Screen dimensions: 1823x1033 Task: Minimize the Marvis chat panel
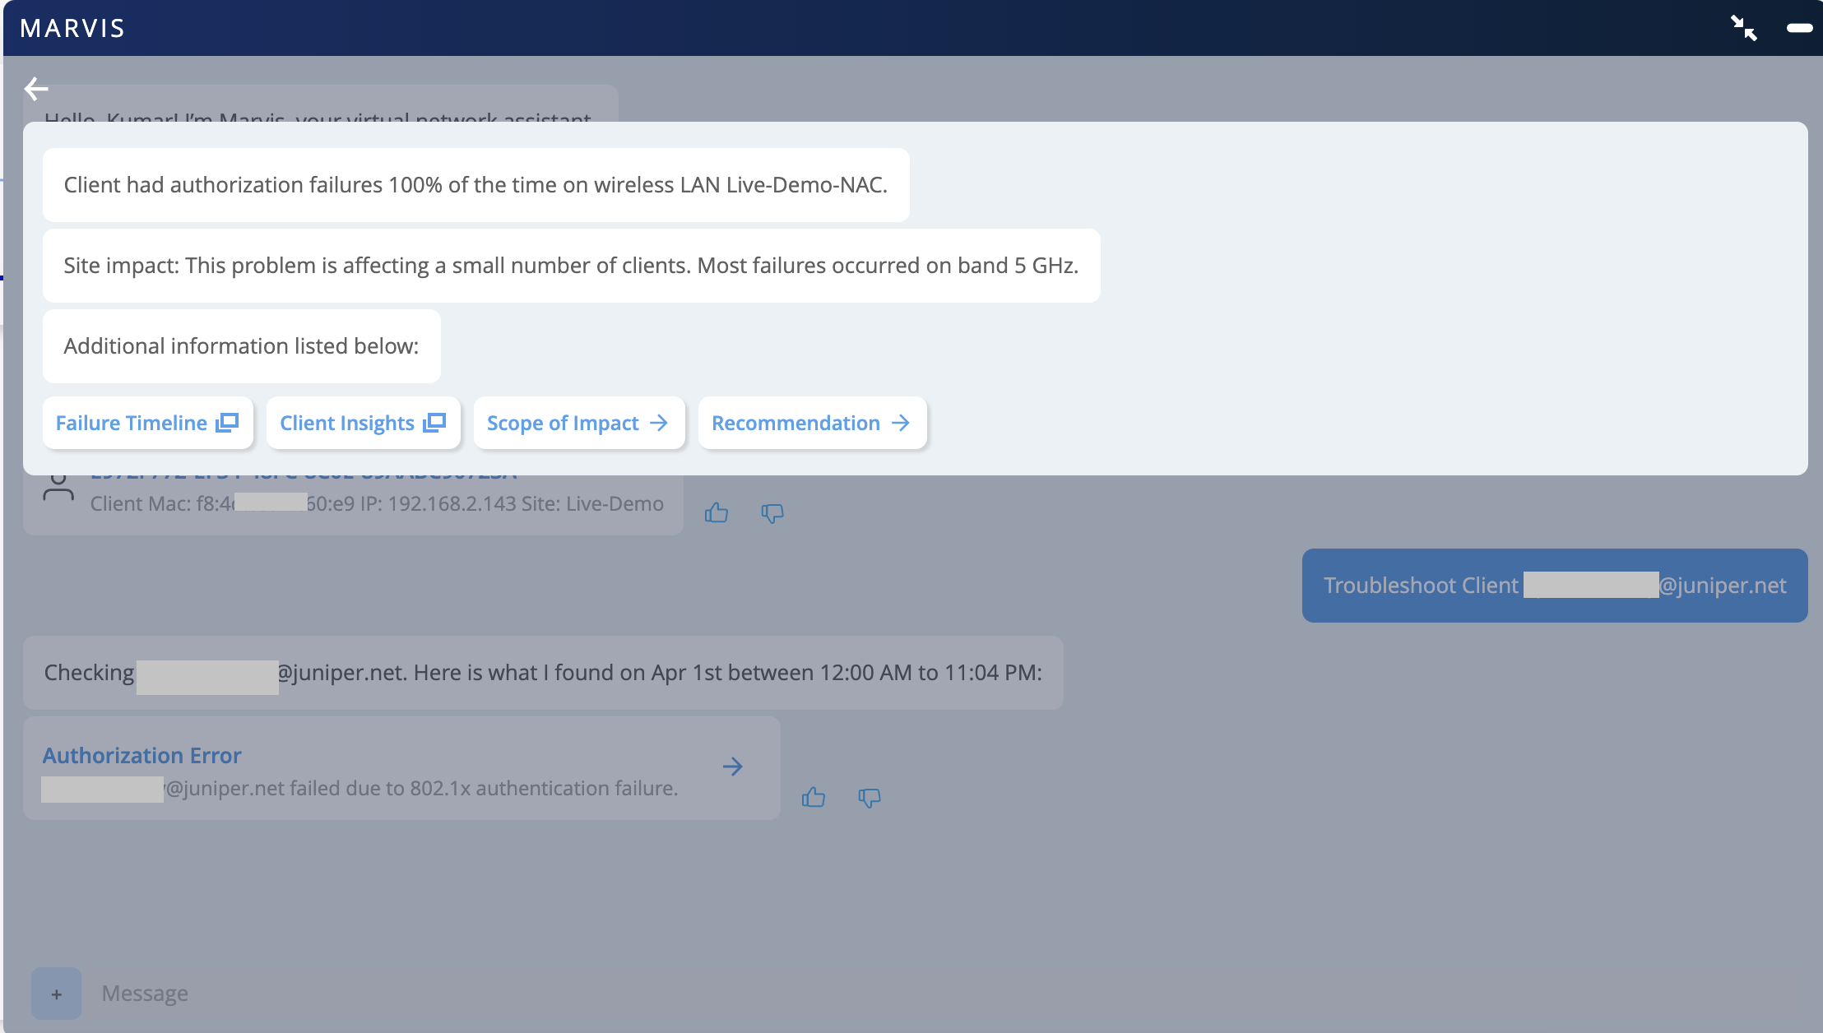[1799, 28]
